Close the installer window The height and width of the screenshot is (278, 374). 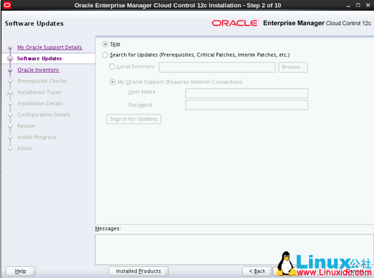[368, 5]
